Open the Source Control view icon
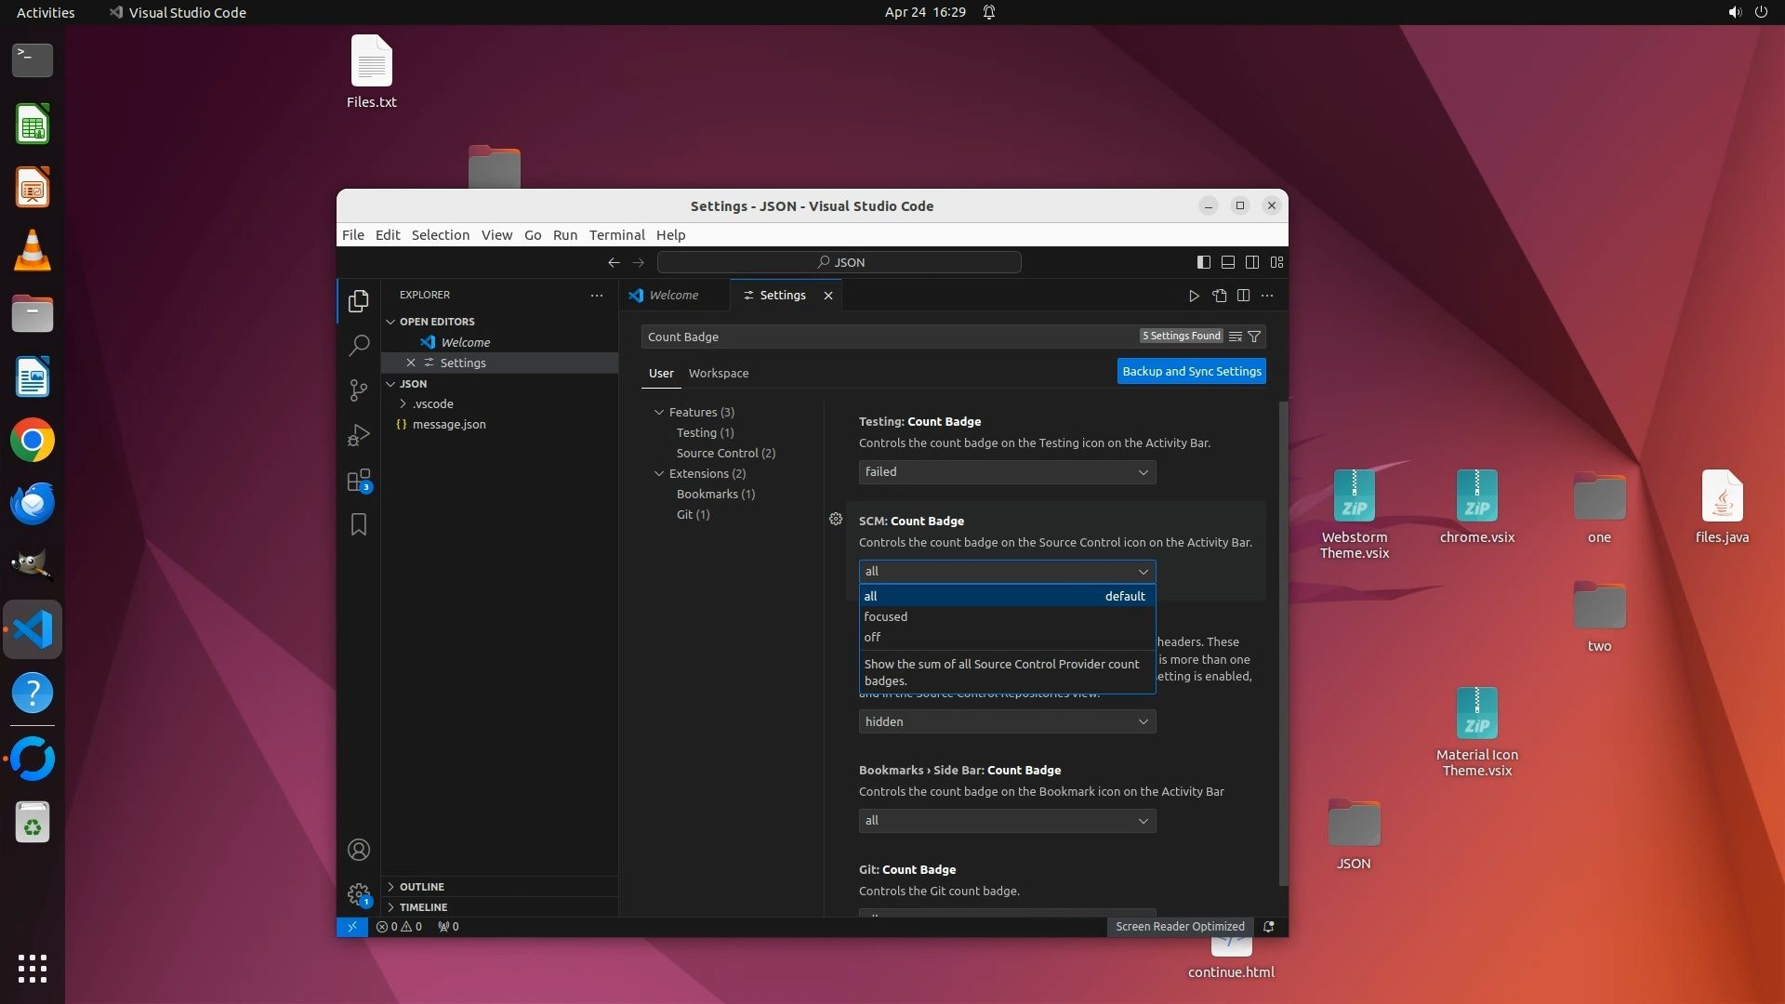Image resolution: width=1785 pixels, height=1004 pixels. [358, 390]
